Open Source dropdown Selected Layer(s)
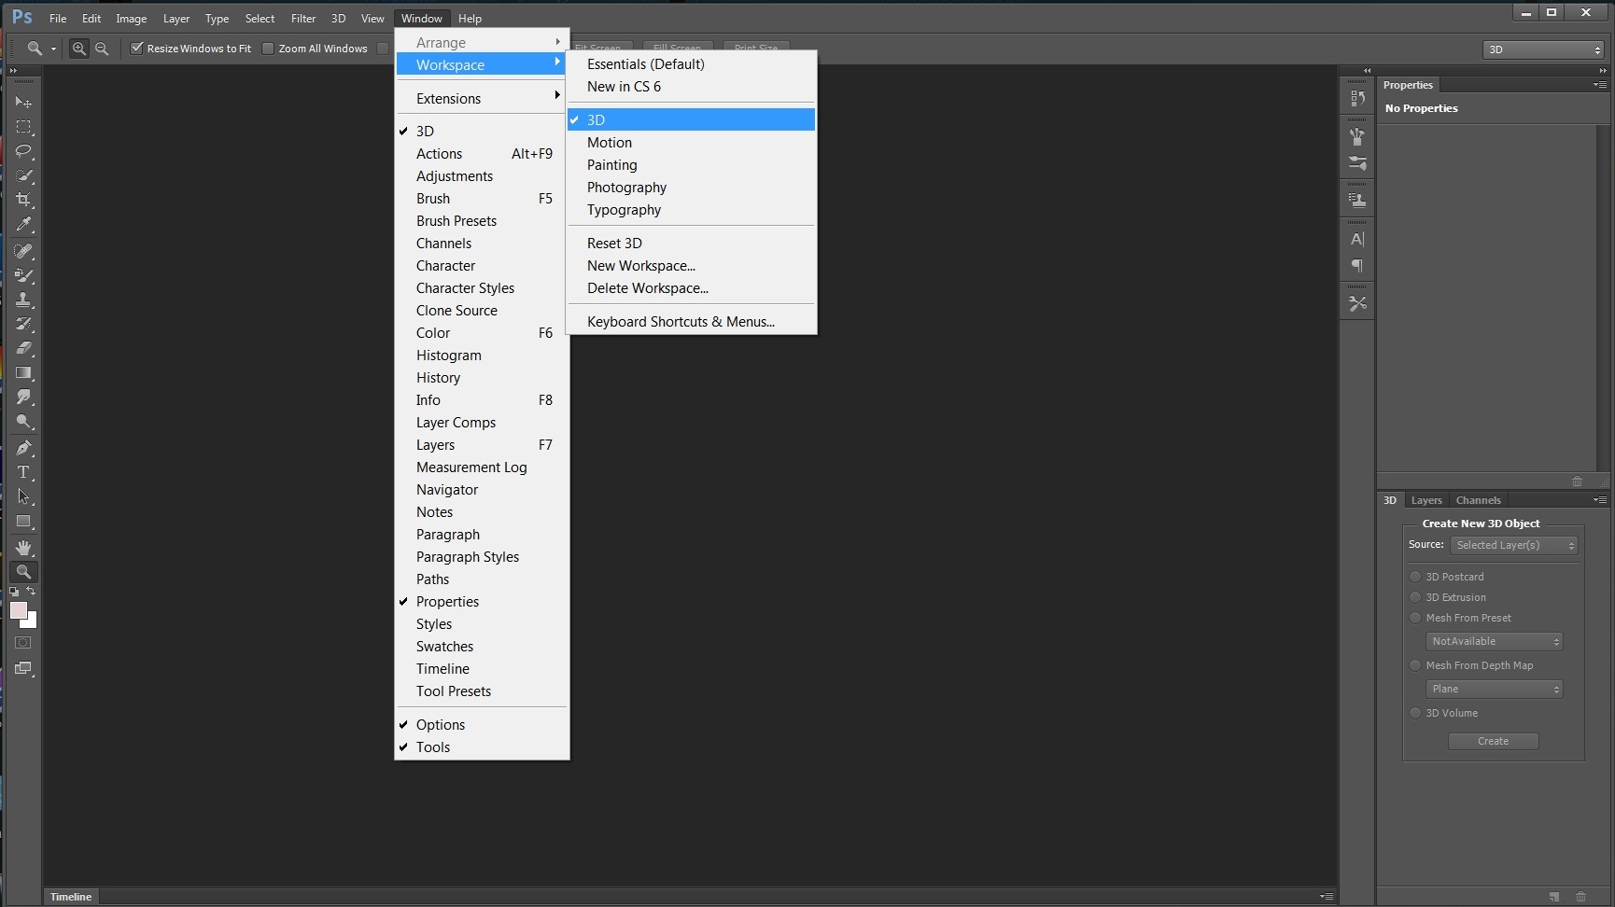The image size is (1615, 907). click(1514, 545)
